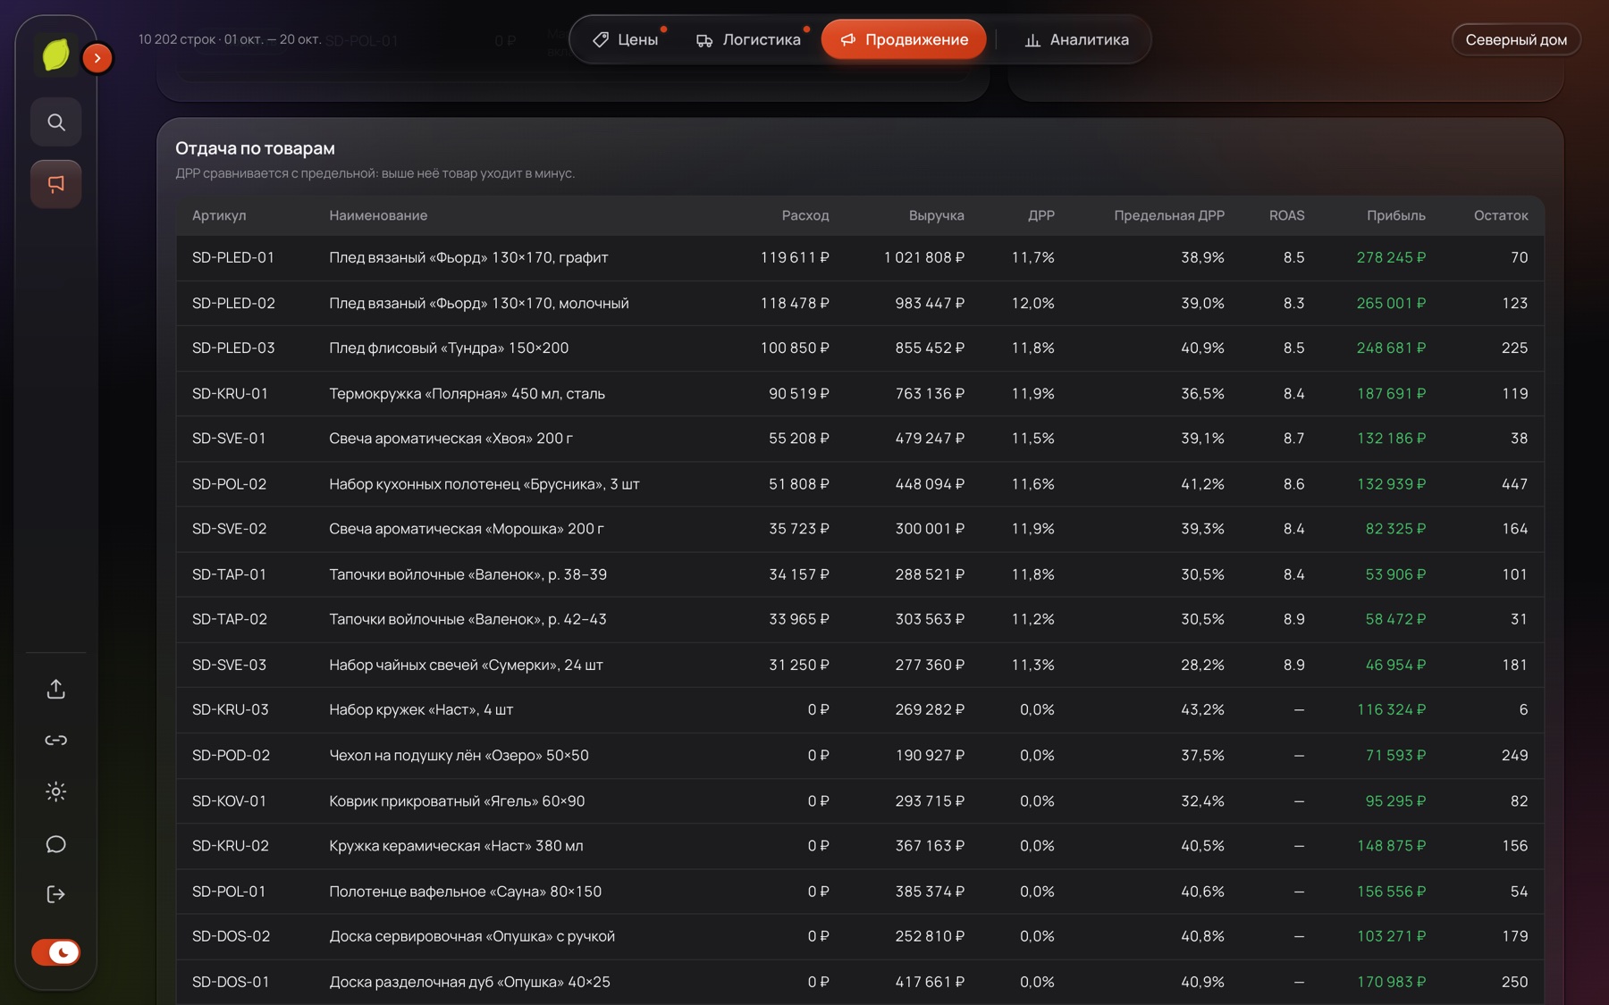This screenshot has width=1609, height=1005.
Task: Open settings via the gear icon
Action: tap(56, 791)
